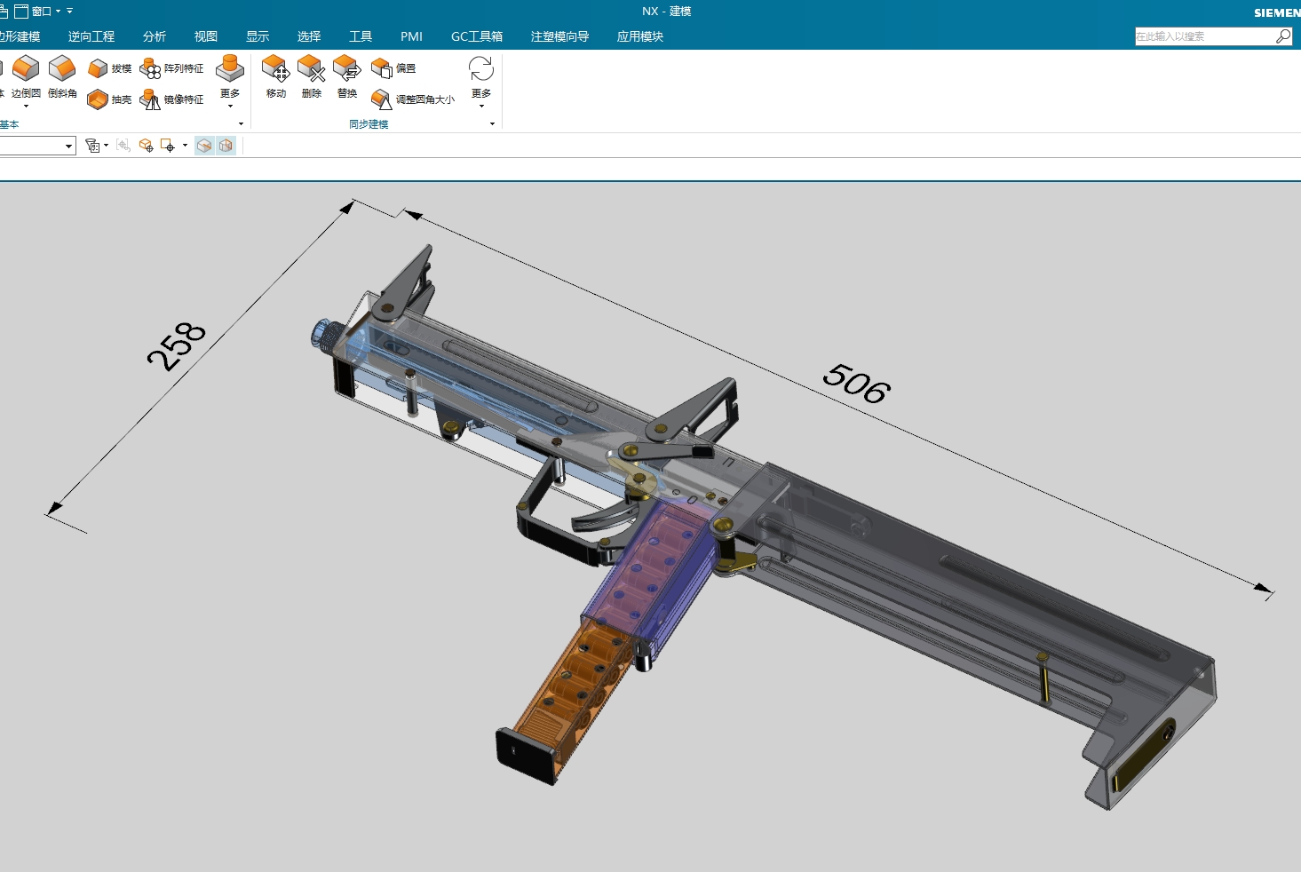Open the PMI ribbon tab
The image size is (1301, 872).
pos(411,36)
